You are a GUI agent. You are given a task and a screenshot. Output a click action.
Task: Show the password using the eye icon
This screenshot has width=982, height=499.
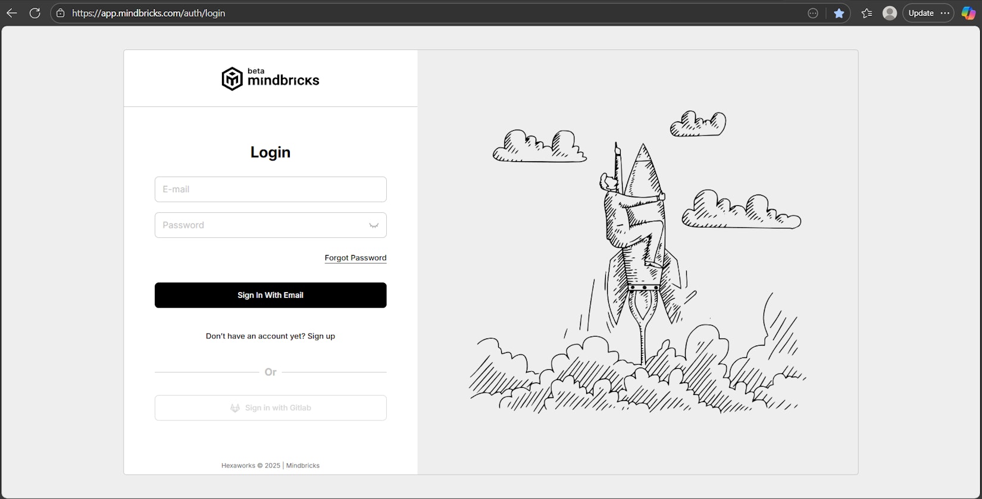pos(374,225)
